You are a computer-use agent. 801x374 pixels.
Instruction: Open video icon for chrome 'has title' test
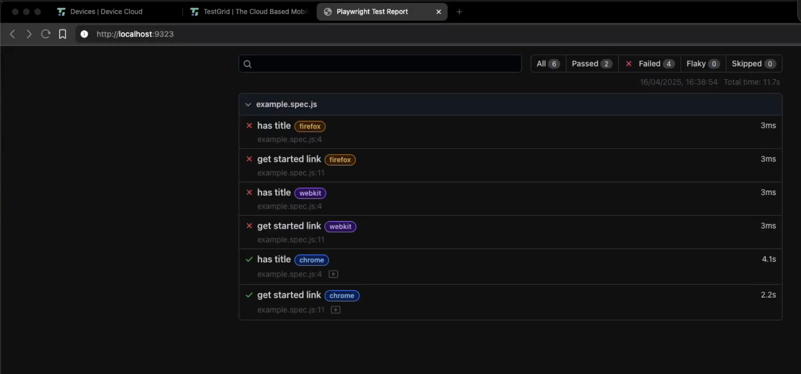click(333, 274)
